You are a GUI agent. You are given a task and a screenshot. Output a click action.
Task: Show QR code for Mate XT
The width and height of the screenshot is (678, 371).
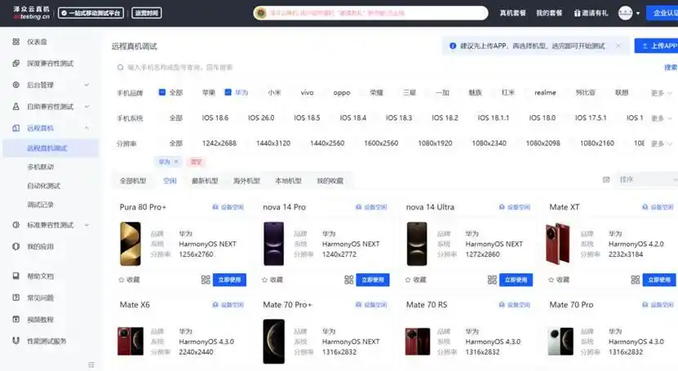coord(636,280)
